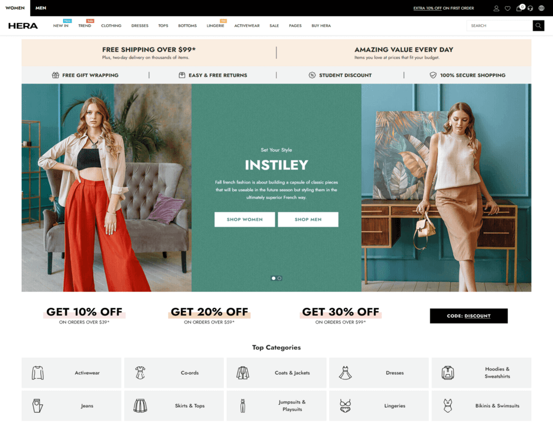Select the first carousel slide dot
This screenshot has width=553, height=433.
pyautogui.click(x=273, y=278)
